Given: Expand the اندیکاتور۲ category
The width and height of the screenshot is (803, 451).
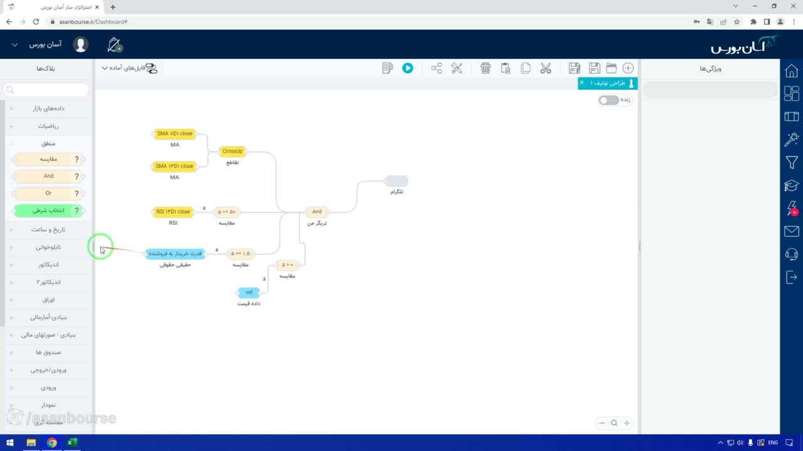Looking at the screenshot, I should 49,282.
